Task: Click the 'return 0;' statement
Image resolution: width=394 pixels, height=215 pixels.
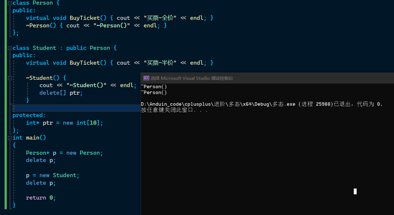Action: [x=41, y=198]
